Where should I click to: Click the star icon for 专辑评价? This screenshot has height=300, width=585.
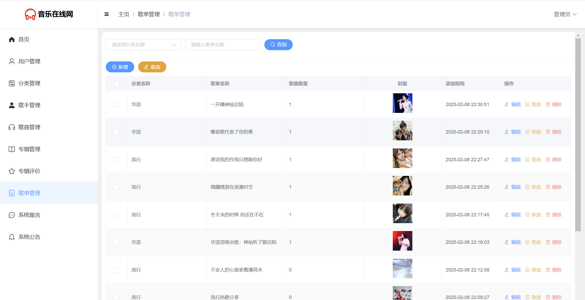click(12, 171)
